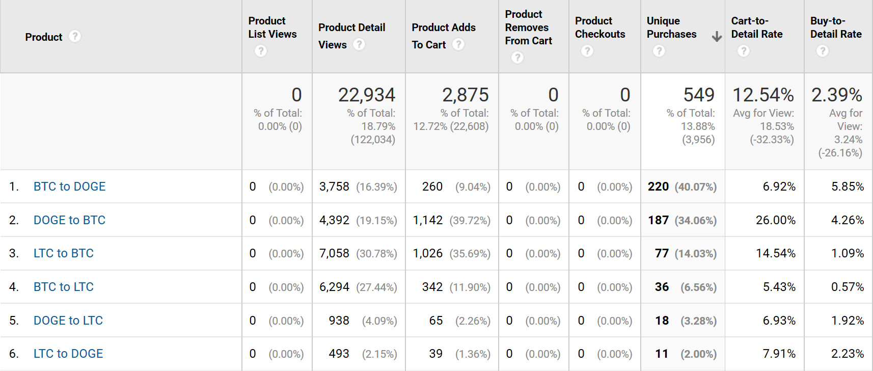
Task: Sort by Product Detail Views column header
Action: (x=351, y=28)
